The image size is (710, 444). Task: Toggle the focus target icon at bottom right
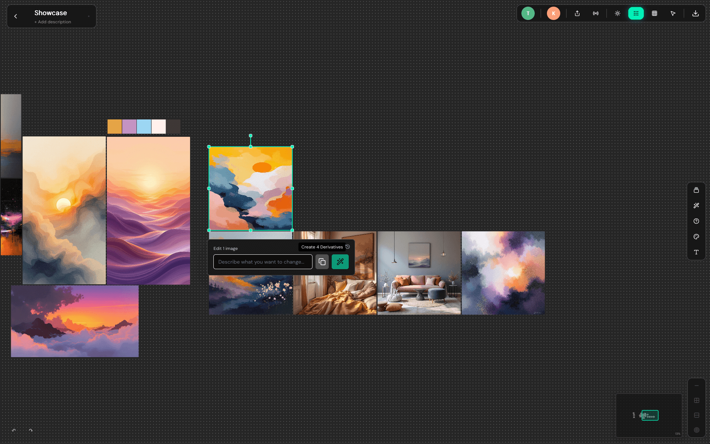pos(697,430)
